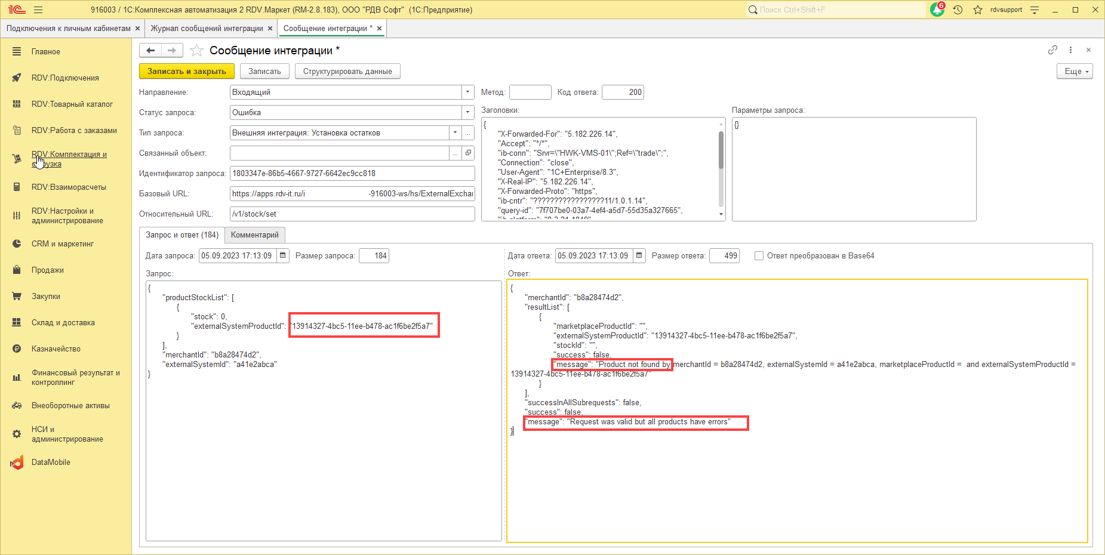Open calendar picker for request date
This screenshot has height=555, width=1105.
pos(283,256)
